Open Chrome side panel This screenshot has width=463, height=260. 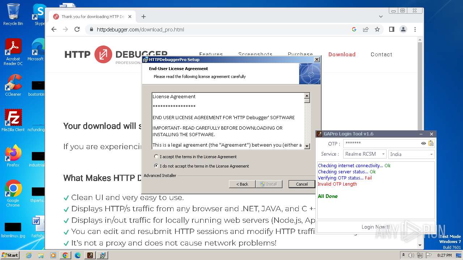(x=391, y=29)
